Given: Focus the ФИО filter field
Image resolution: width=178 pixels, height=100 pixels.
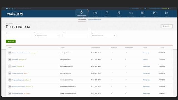Looking at the screenshot, I should pos(75,36).
